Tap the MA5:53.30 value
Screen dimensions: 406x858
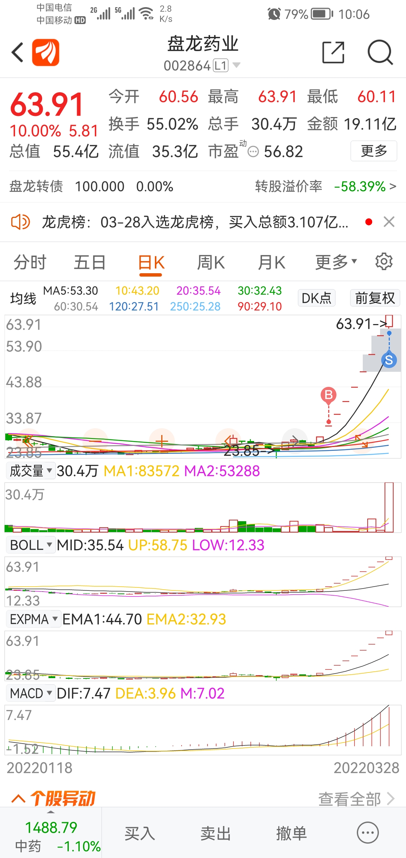click(x=70, y=291)
